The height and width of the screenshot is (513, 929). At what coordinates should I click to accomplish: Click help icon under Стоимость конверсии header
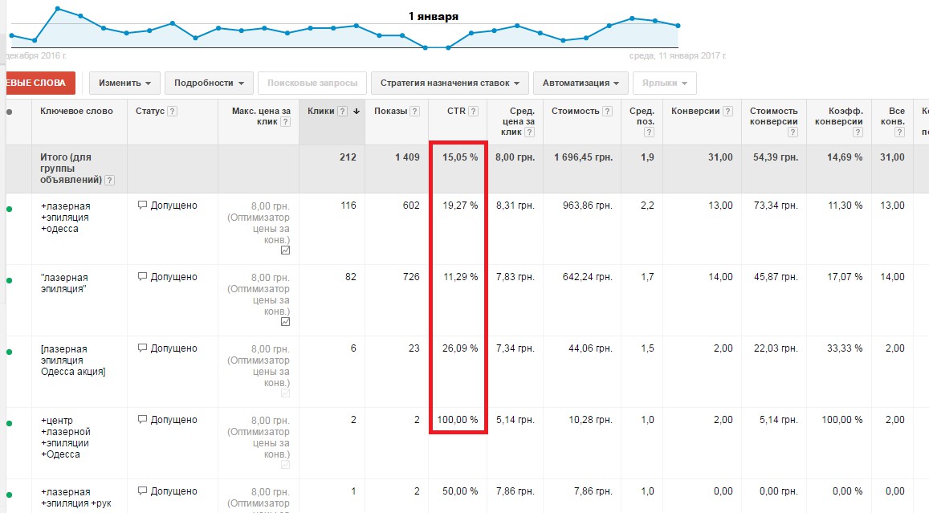(793, 132)
